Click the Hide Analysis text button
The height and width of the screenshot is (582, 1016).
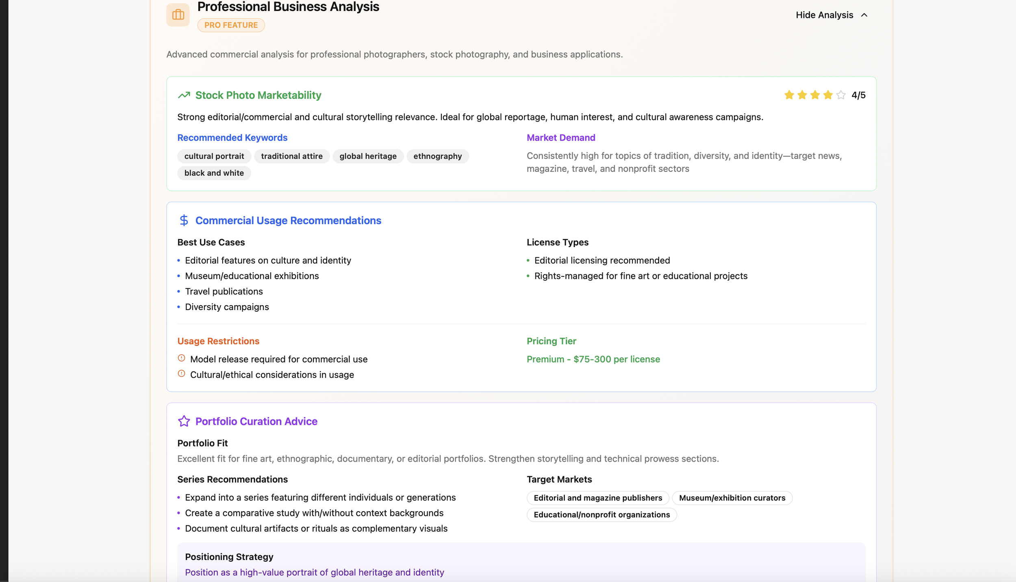tap(824, 15)
